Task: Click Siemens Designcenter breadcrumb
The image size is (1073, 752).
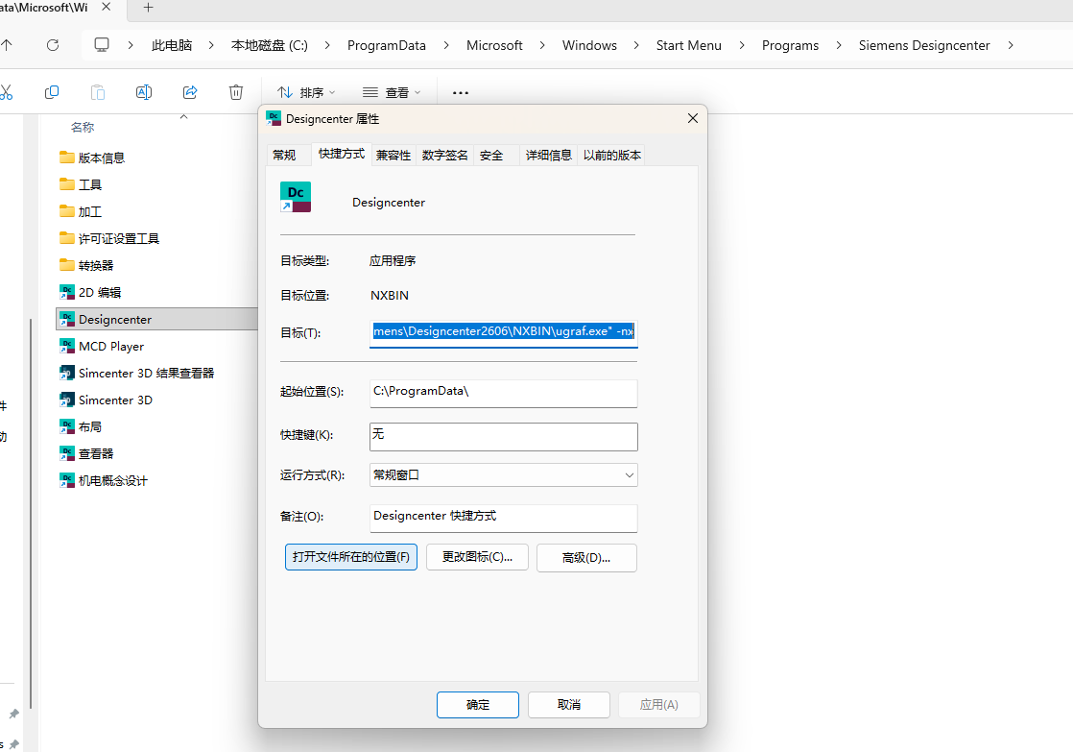Action: pyautogui.click(x=924, y=45)
